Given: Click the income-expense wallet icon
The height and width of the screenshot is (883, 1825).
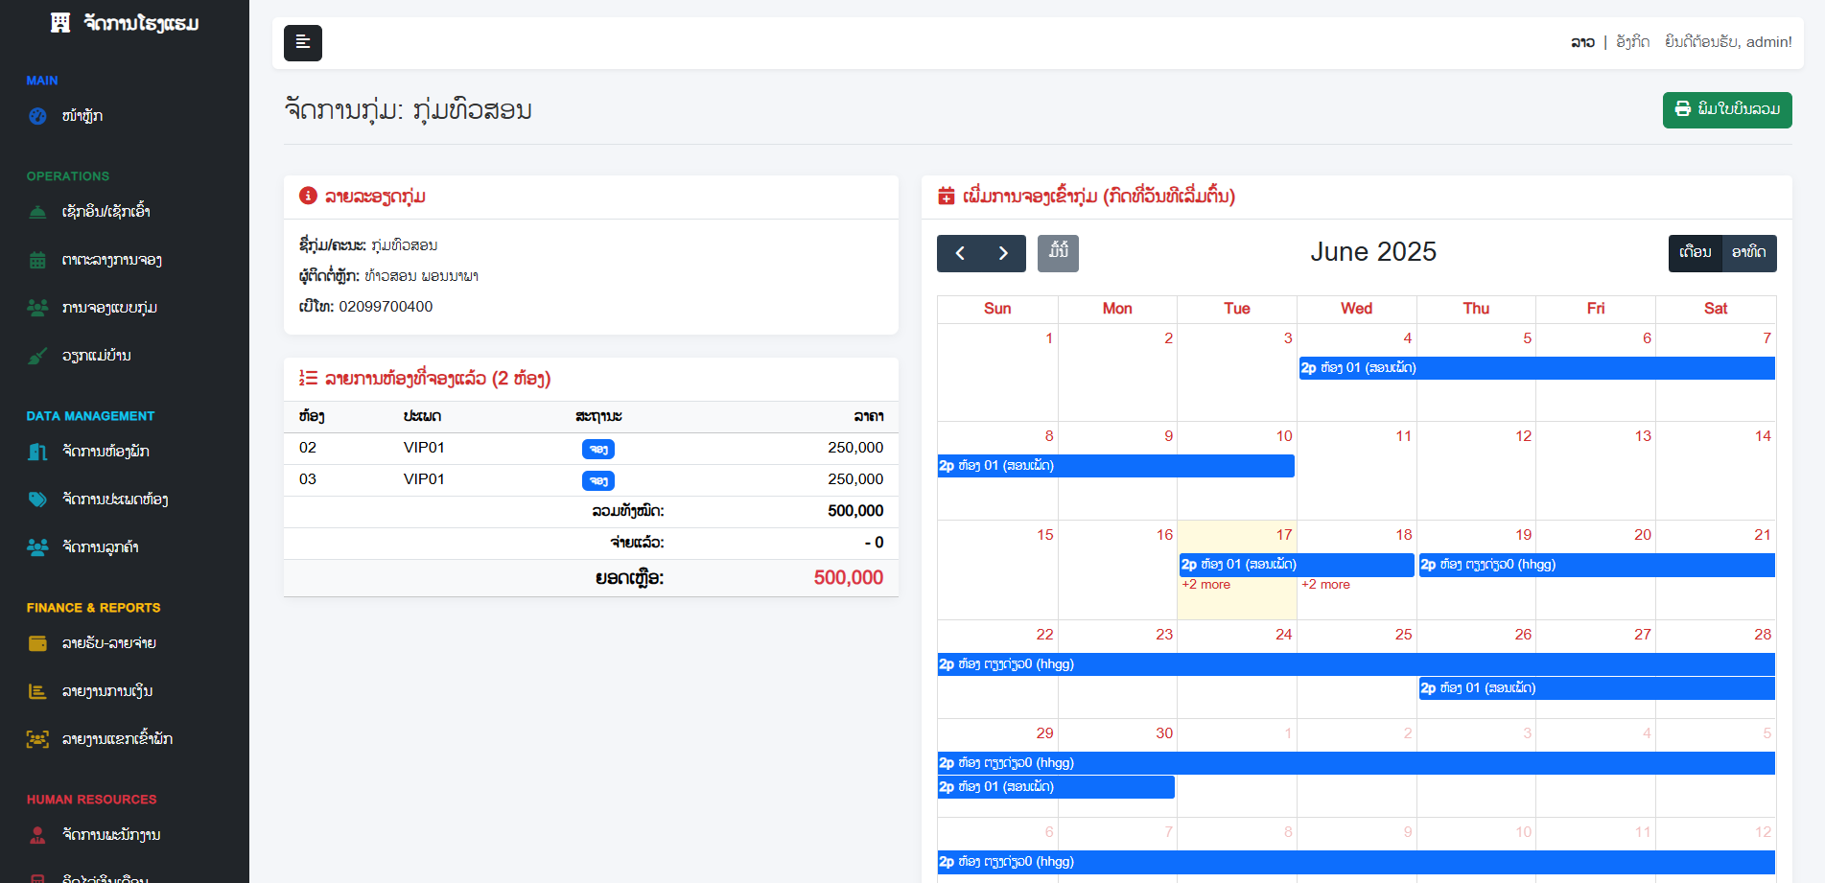Looking at the screenshot, I should coord(37,643).
